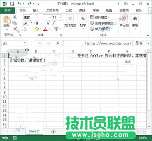Image resolution: width=152 pixels, height=141 pixels.
Task: Open the fill color dropdown arrow
Action: point(41,29)
